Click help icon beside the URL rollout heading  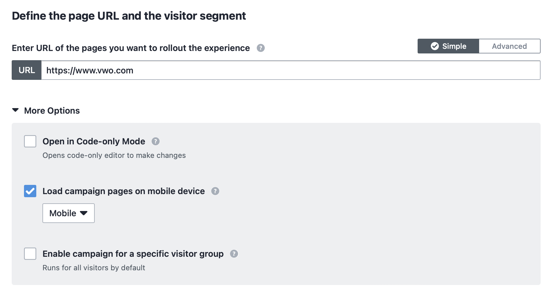[x=261, y=48]
